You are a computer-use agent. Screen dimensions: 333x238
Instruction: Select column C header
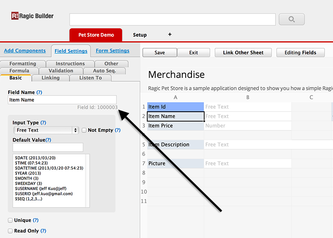(x=311, y=98)
